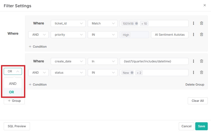211x132 pixels.
Task: Open more options for status condition
Action: pyautogui.click(x=193, y=73)
